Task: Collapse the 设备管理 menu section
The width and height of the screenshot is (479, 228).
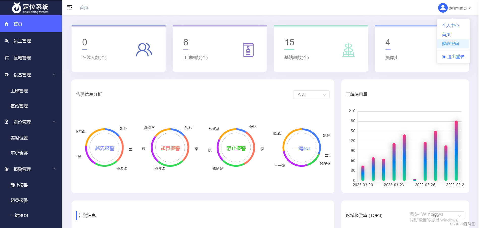Action: tap(54, 74)
